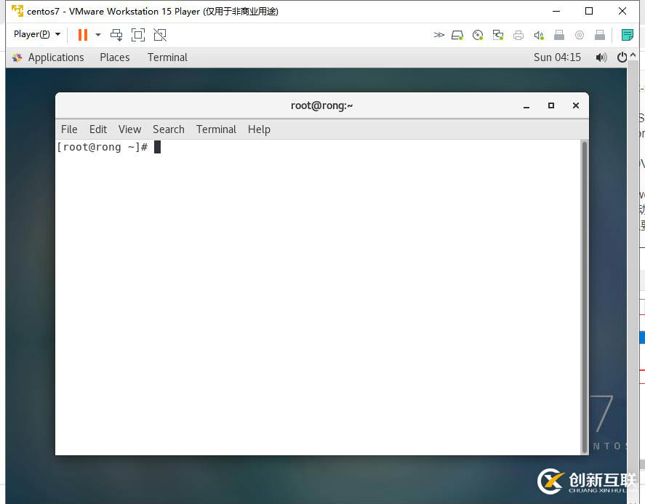Minimize the root@rong terminal window
Screen dimensions: 645x504
pyautogui.click(x=526, y=106)
